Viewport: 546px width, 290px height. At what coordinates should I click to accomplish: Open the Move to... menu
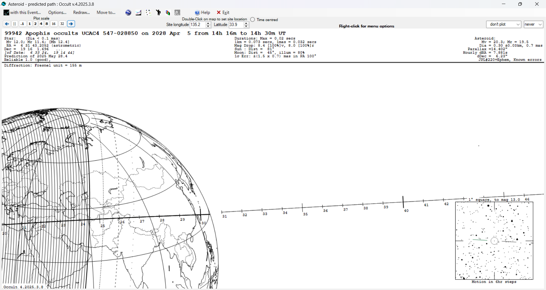106,13
